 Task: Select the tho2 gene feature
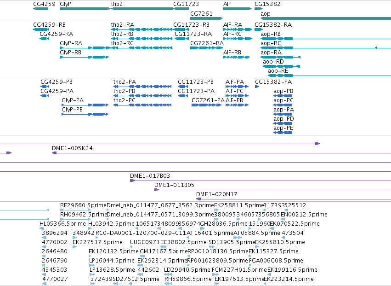coord(142,9)
